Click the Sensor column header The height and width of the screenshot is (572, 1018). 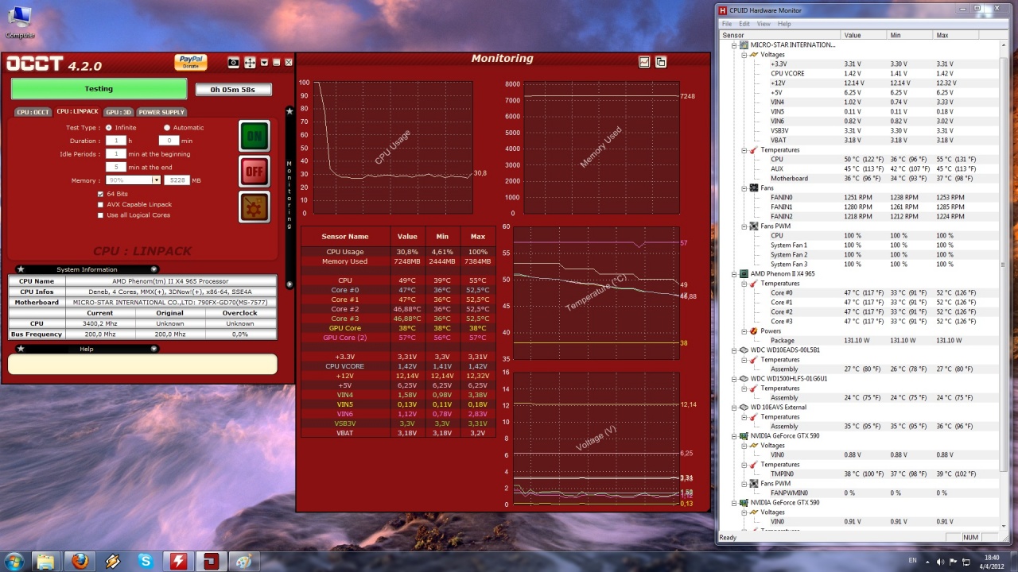779,35
